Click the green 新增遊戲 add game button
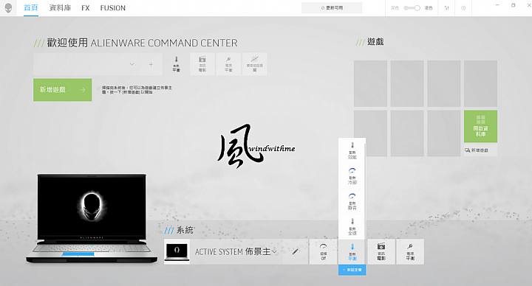Viewport: 532px width, 286px height. click(62, 90)
